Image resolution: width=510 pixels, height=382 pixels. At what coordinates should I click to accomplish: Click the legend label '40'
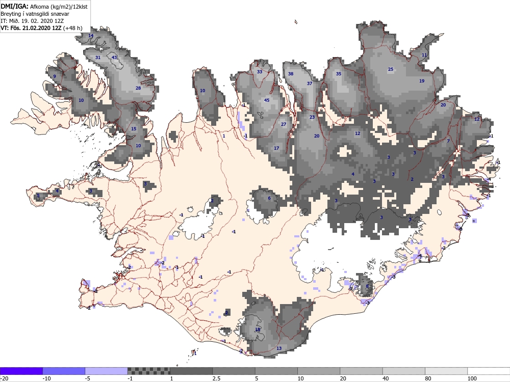pyautogui.click(x=386, y=378)
